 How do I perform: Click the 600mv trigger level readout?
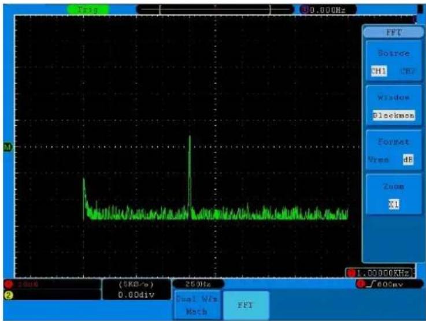390,284
